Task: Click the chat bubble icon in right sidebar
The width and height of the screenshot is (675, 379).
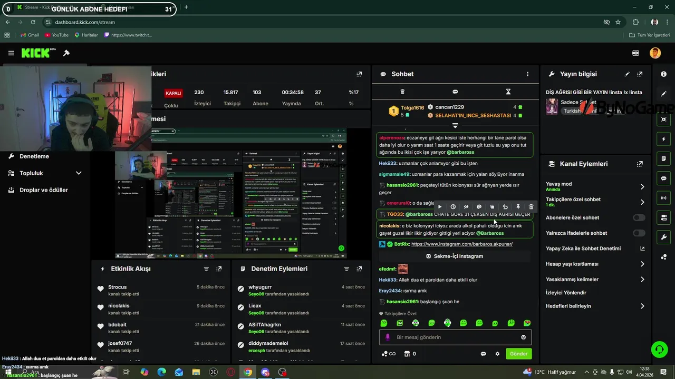Action: [663, 178]
